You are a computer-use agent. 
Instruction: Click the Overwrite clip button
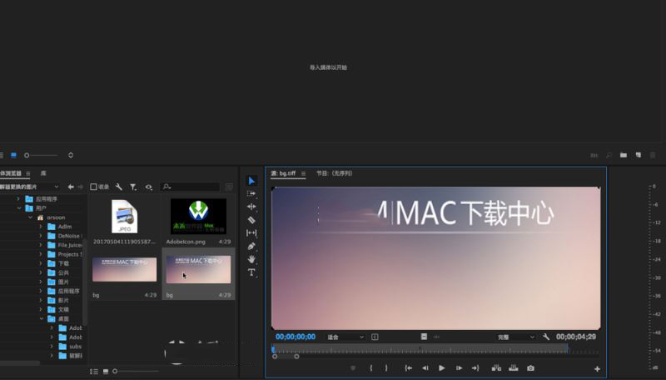[x=513, y=368]
